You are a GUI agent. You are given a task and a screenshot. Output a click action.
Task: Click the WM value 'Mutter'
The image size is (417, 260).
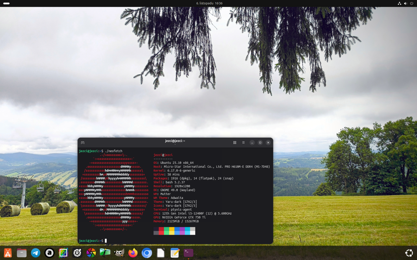(x=166, y=194)
